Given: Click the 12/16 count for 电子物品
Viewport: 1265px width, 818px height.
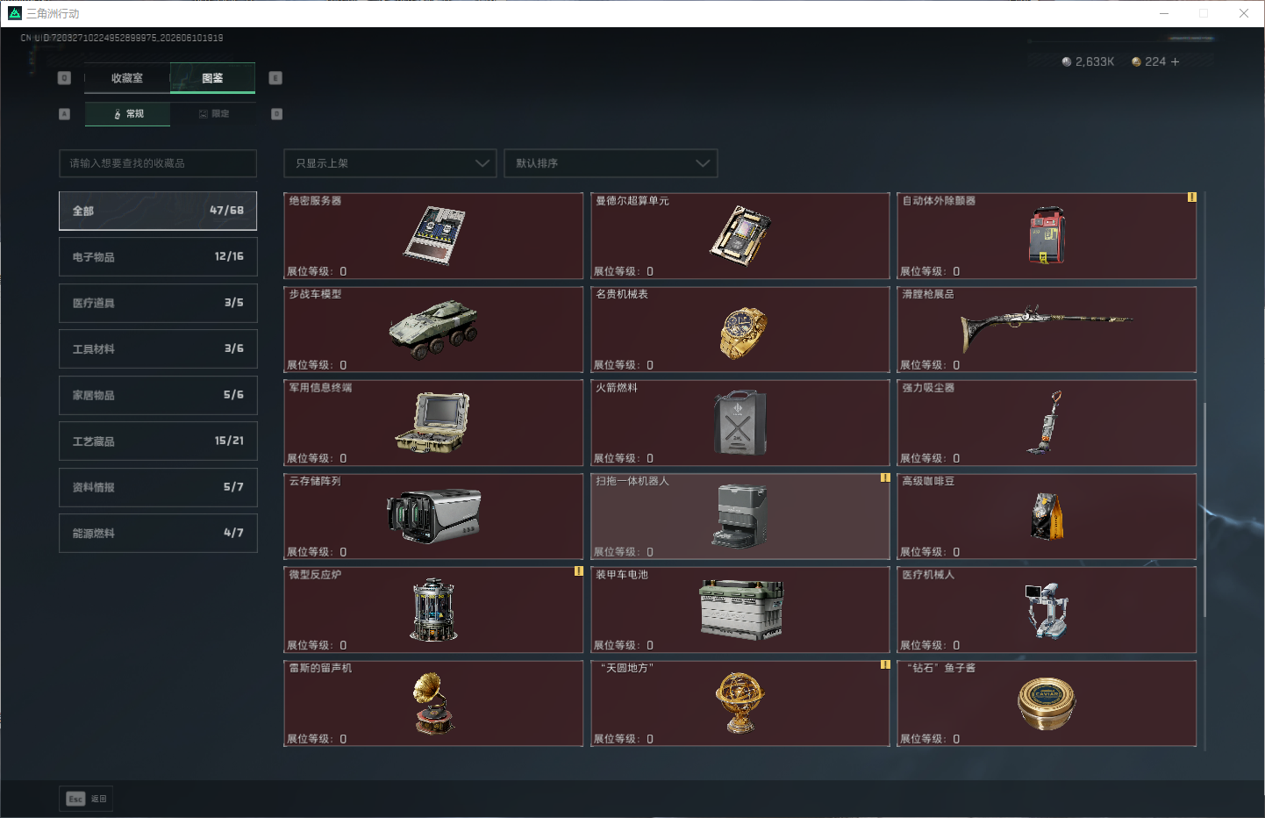Looking at the screenshot, I should [x=229, y=256].
